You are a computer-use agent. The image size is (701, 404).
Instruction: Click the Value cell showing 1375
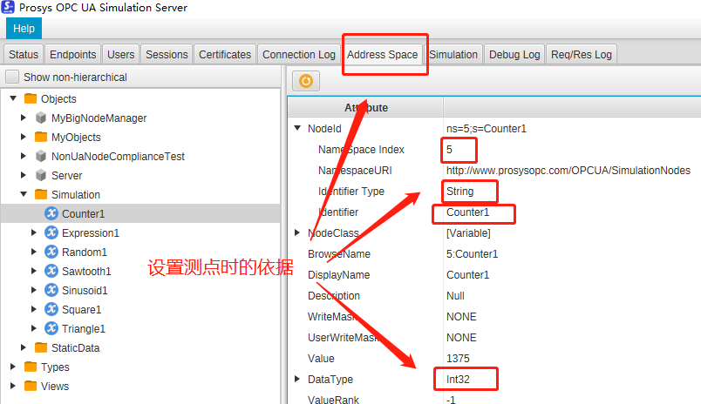(x=458, y=359)
